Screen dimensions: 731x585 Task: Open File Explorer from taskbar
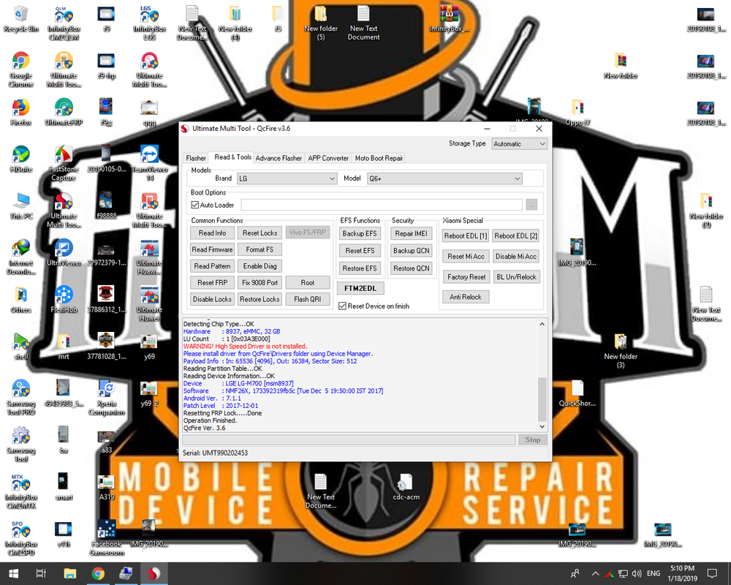point(70,573)
